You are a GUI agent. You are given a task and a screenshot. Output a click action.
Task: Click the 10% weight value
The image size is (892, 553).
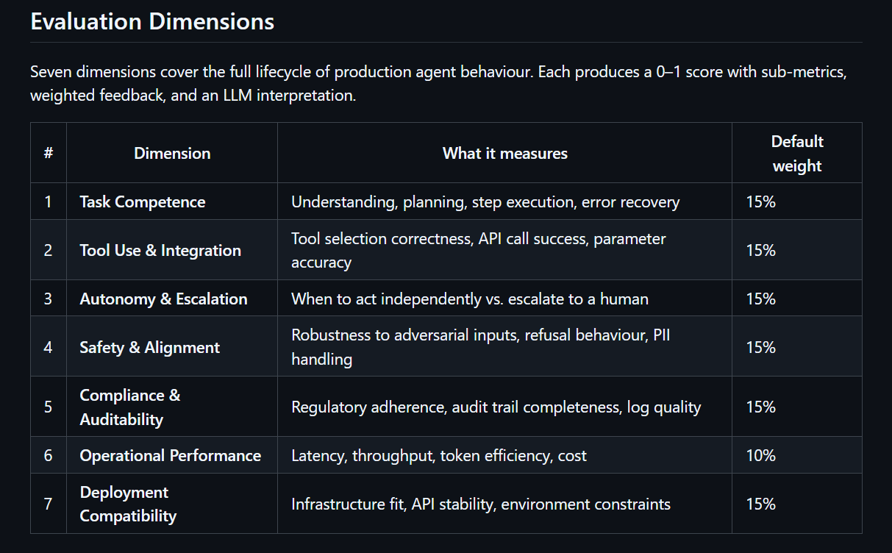tap(760, 455)
